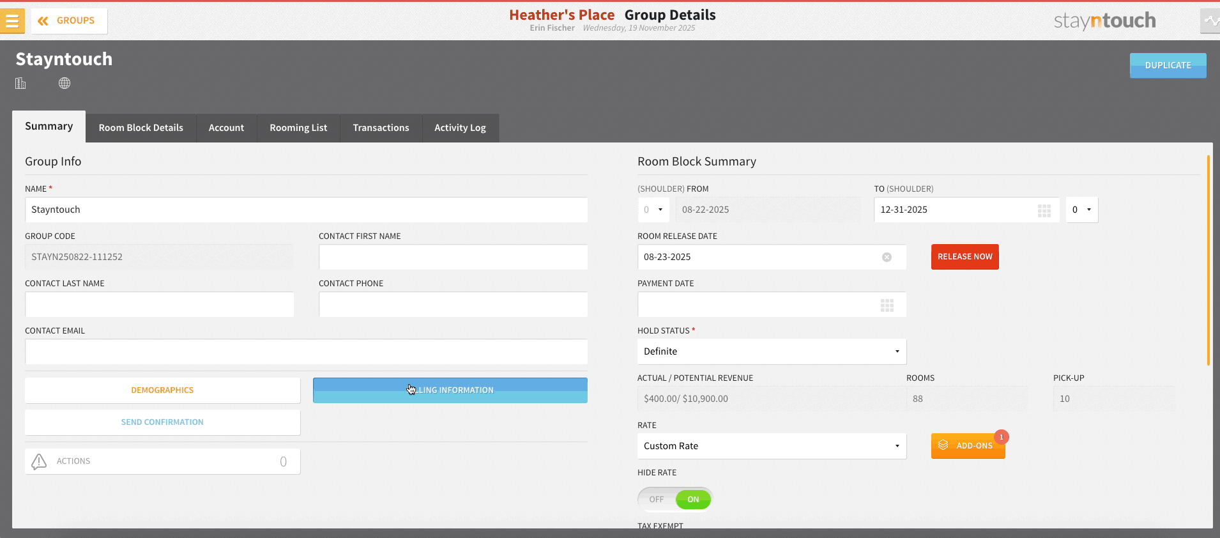This screenshot has height=538, width=1220.
Task: Open the Rate dropdown showing Custom Rate
Action: [772, 446]
